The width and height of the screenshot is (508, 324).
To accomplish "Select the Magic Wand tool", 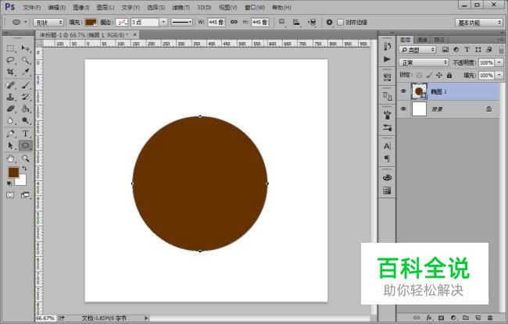I will click(x=25, y=60).
